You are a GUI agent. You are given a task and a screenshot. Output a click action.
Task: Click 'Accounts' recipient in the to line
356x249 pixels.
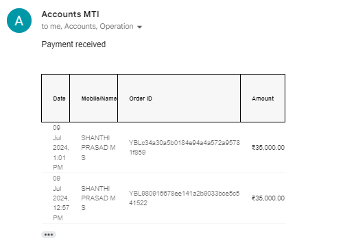click(x=80, y=26)
